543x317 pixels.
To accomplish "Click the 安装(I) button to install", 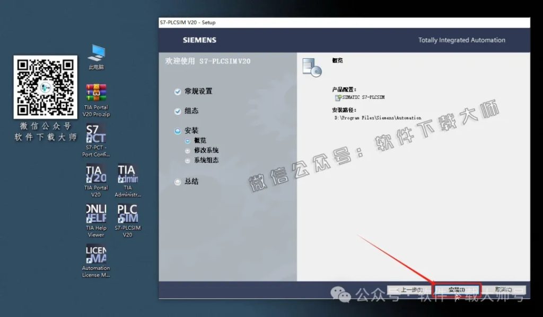I will [x=457, y=289].
